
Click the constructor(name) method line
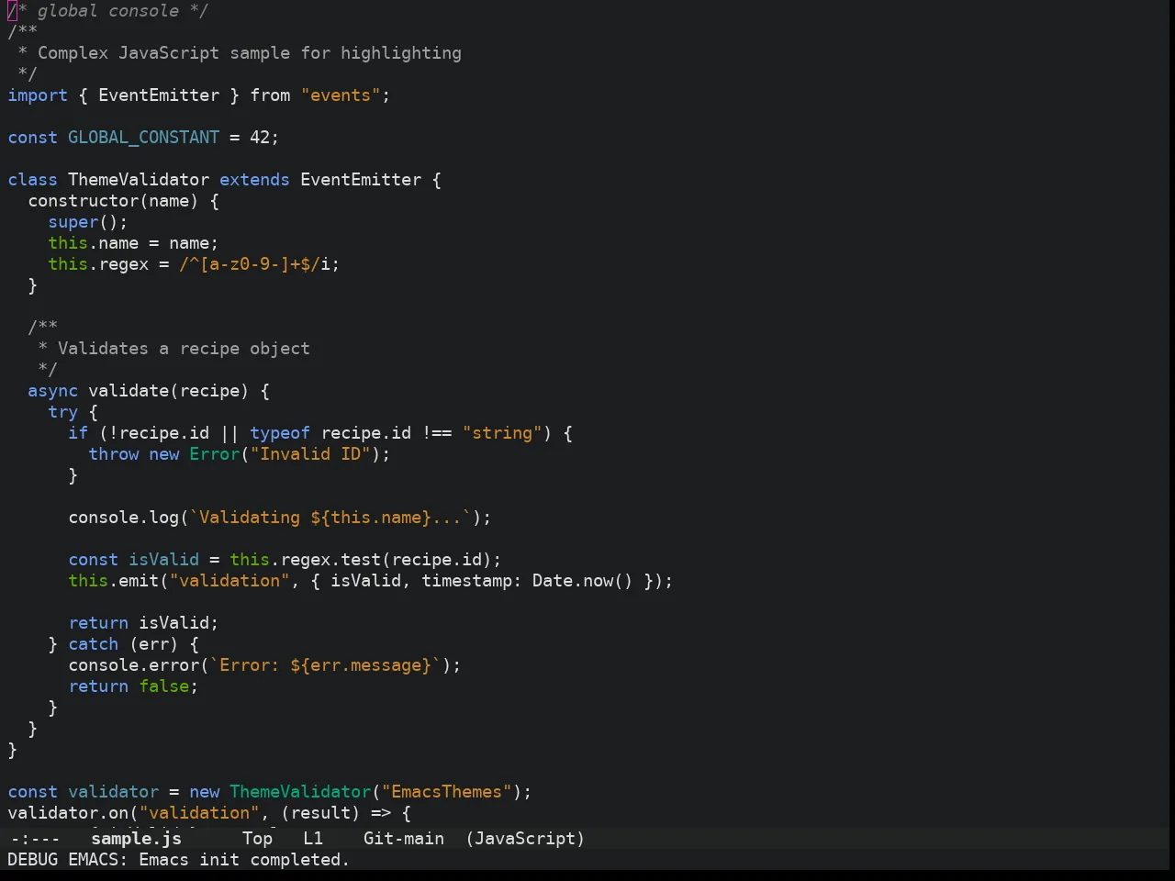tap(124, 201)
